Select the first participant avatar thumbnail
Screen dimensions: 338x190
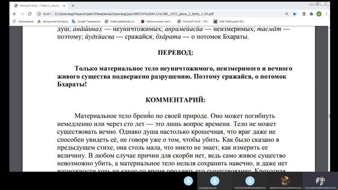coord(188,181)
